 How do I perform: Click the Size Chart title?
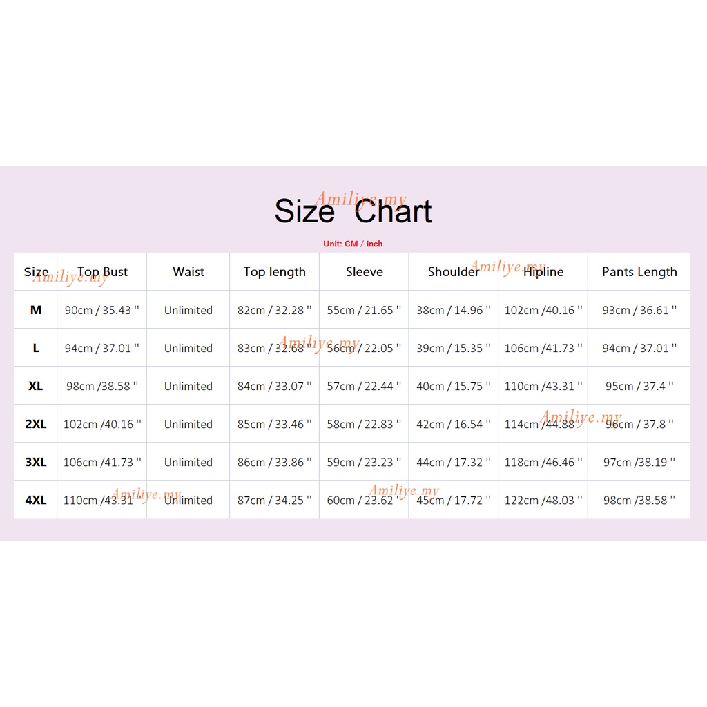(353, 211)
